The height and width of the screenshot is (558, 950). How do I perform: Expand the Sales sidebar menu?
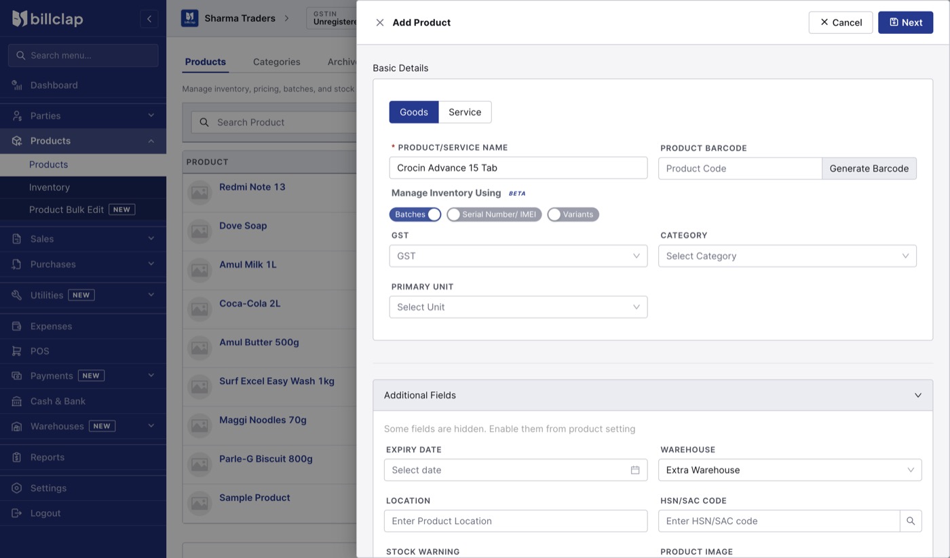(83, 239)
